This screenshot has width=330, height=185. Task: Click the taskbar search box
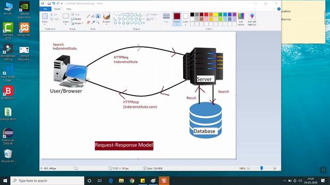coord(47,180)
